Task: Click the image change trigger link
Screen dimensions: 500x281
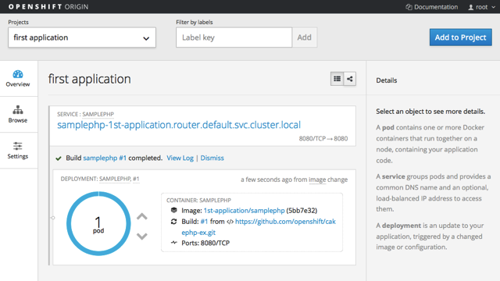Action: [x=317, y=180]
